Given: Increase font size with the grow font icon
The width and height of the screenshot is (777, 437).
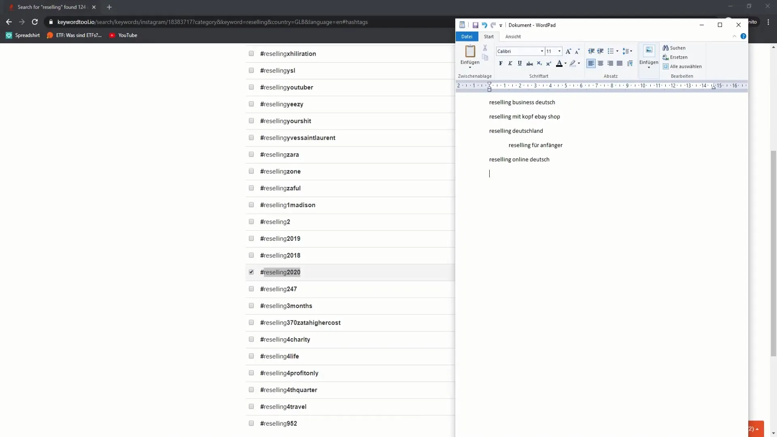Looking at the screenshot, I should [x=568, y=51].
